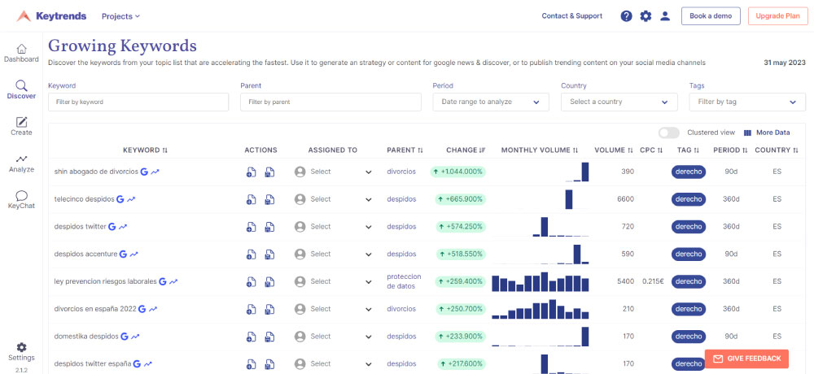
Task: Open Assigned To select for telecinco despidos
Action: click(x=333, y=199)
